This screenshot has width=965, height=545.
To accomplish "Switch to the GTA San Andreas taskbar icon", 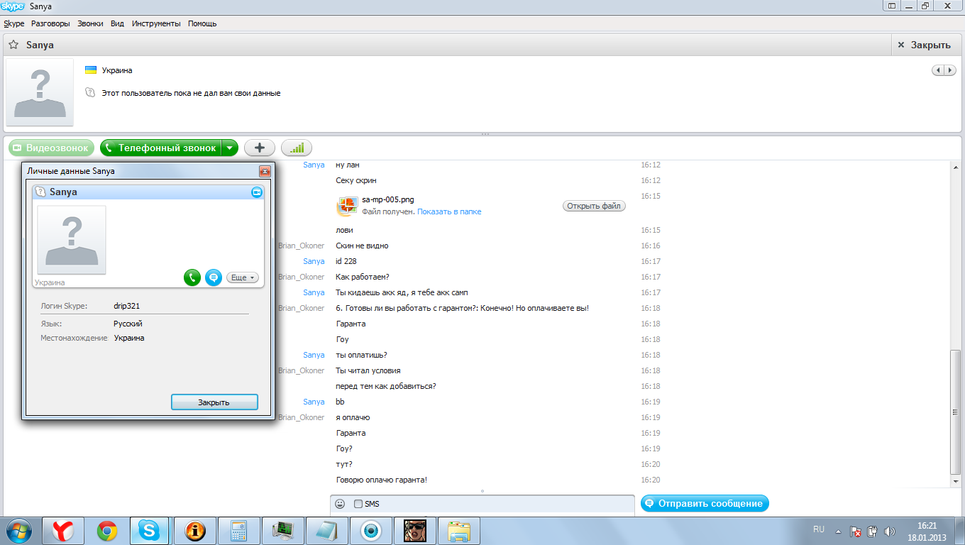I will click(x=414, y=531).
